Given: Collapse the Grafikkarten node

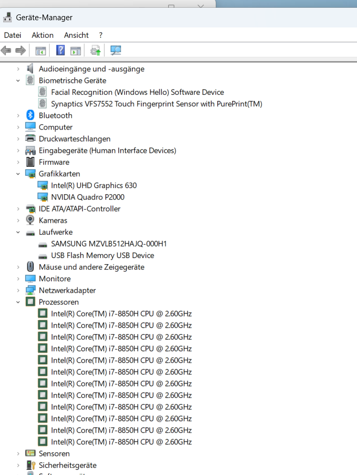Looking at the screenshot, I should point(18,174).
